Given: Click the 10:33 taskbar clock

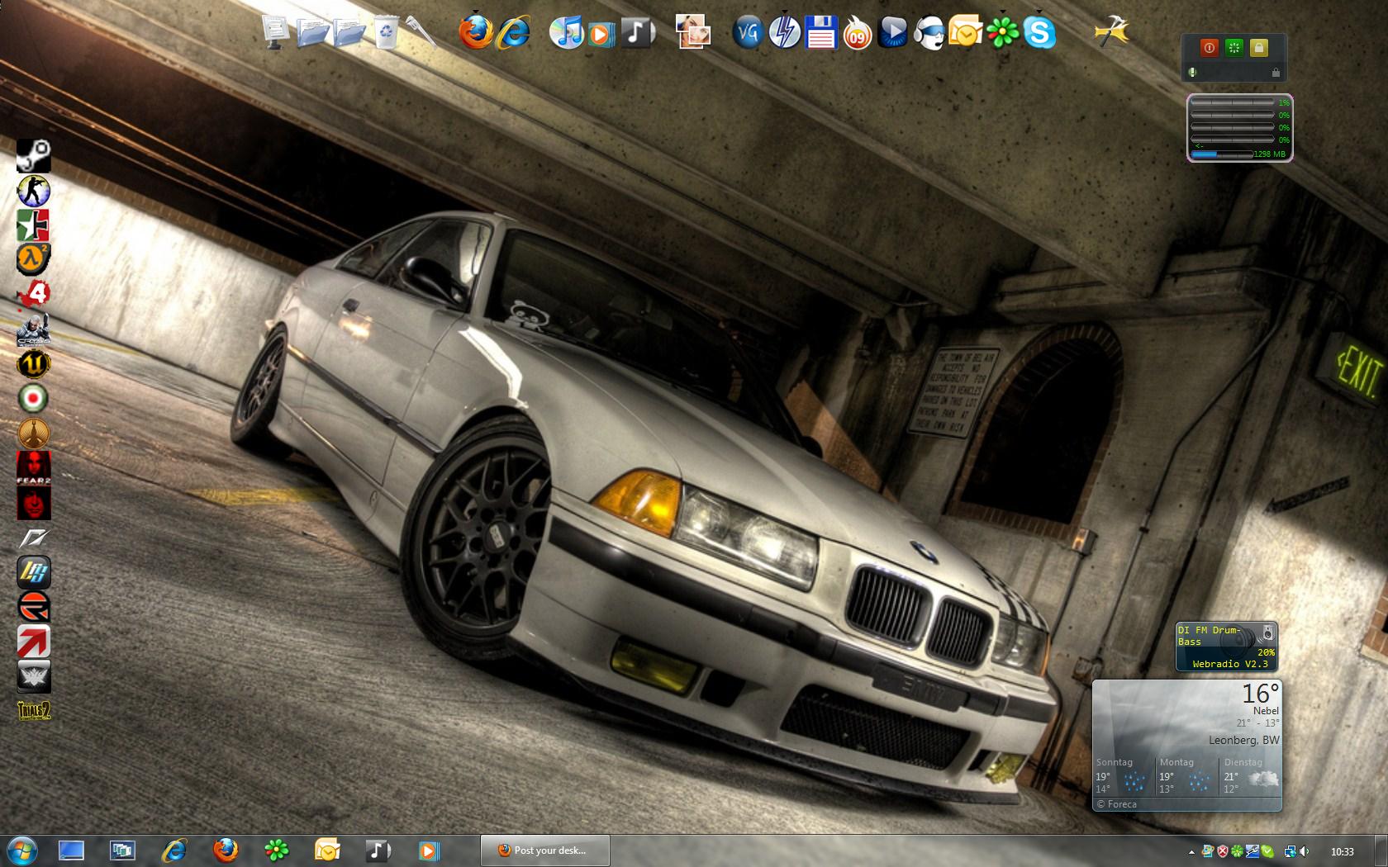Looking at the screenshot, I should click(1343, 851).
